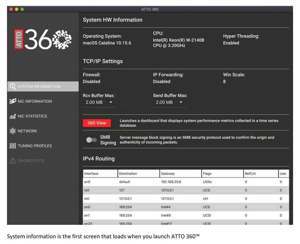Click the Flags column header
The height and width of the screenshot is (244, 300).
[223, 174]
